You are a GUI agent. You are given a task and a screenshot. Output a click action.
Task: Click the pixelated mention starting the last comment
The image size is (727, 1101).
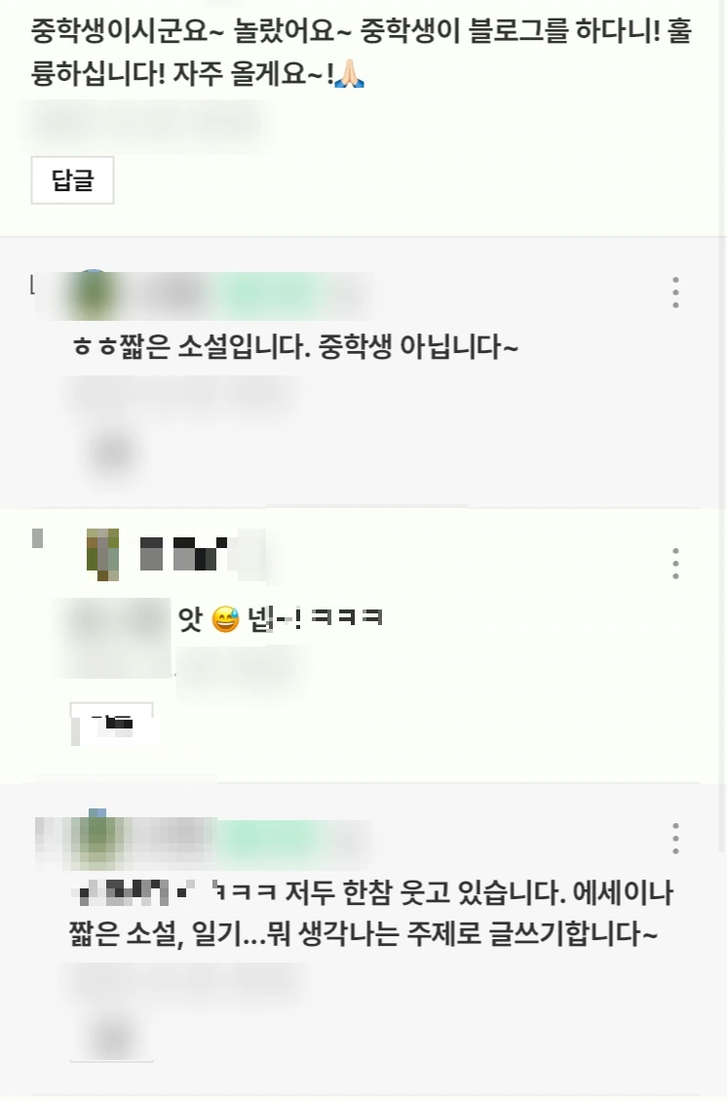(134, 892)
